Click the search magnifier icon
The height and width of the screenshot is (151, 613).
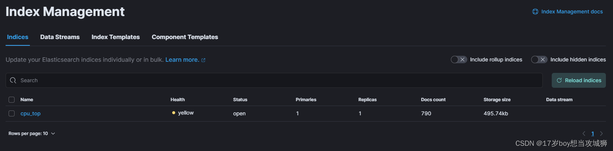[13, 80]
